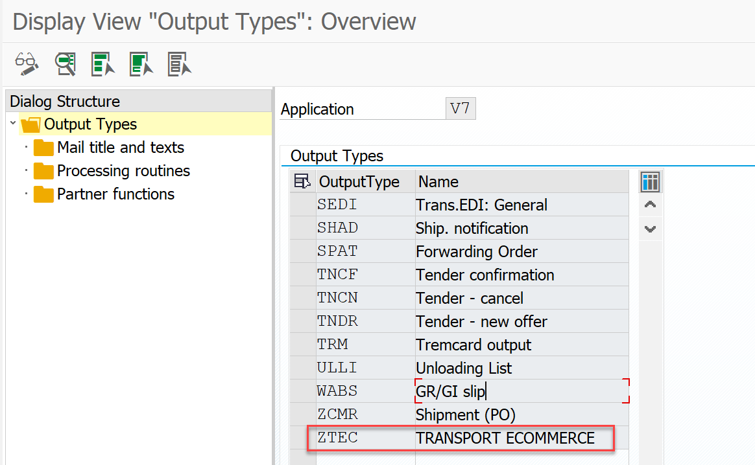This screenshot has height=465, width=755.
Task: Open the Processing routines folder
Action: point(123,171)
